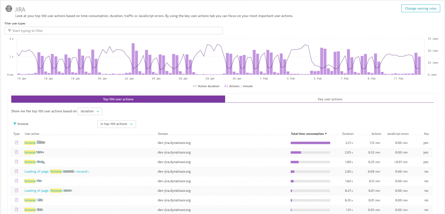Click the purple time consumption bar on the first row

[x=310, y=142]
